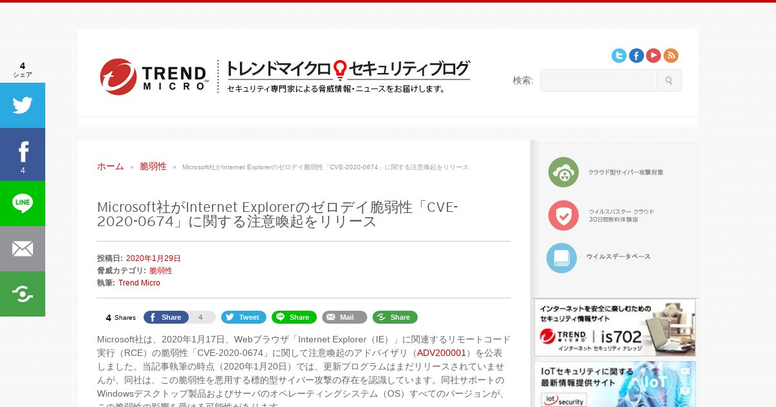Share via Twitter in left floating sidebar

(23, 105)
